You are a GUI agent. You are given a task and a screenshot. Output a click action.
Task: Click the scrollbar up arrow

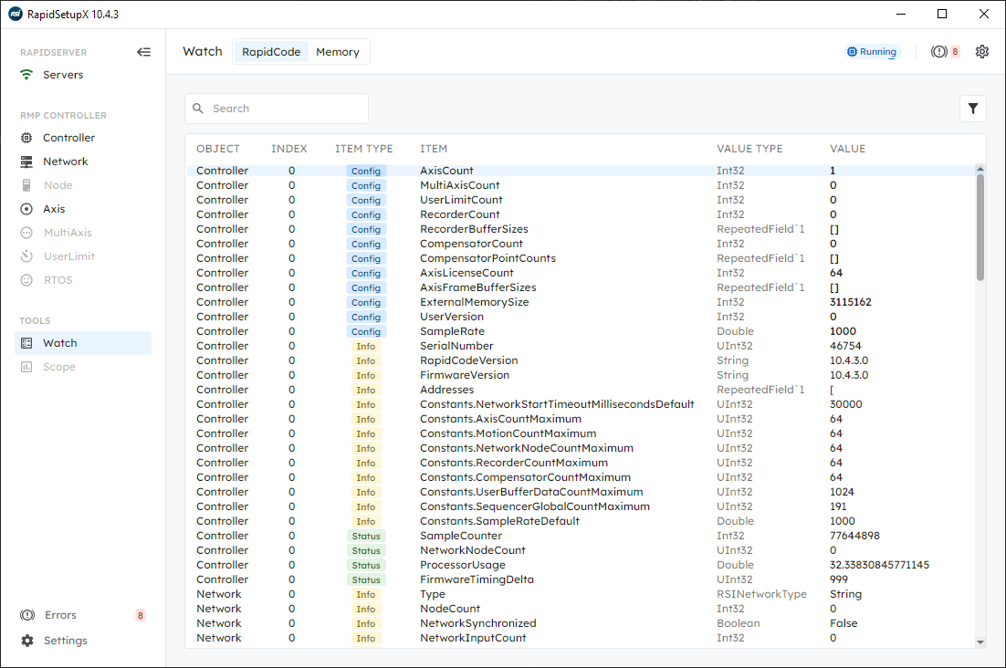980,169
